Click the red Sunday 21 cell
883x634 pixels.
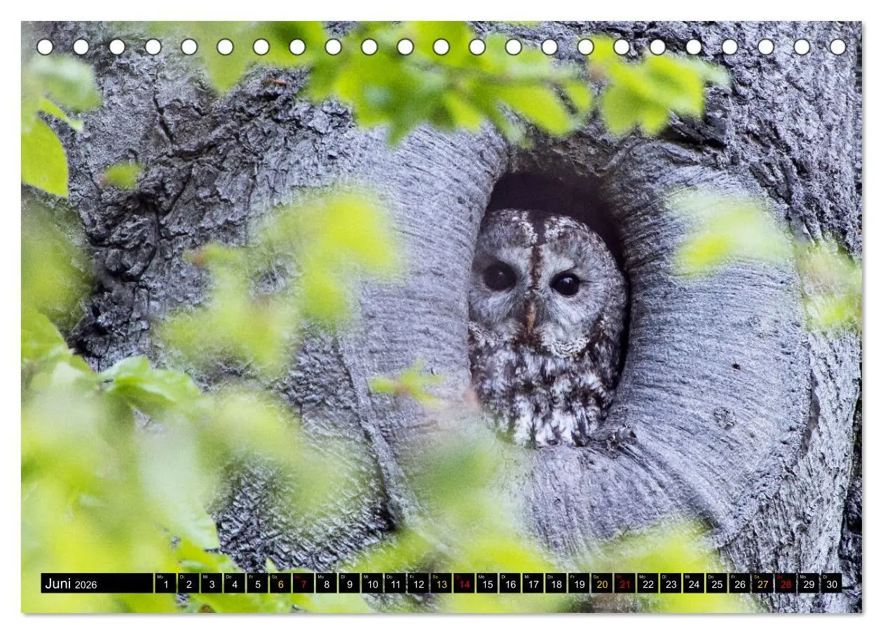click(x=625, y=584)
